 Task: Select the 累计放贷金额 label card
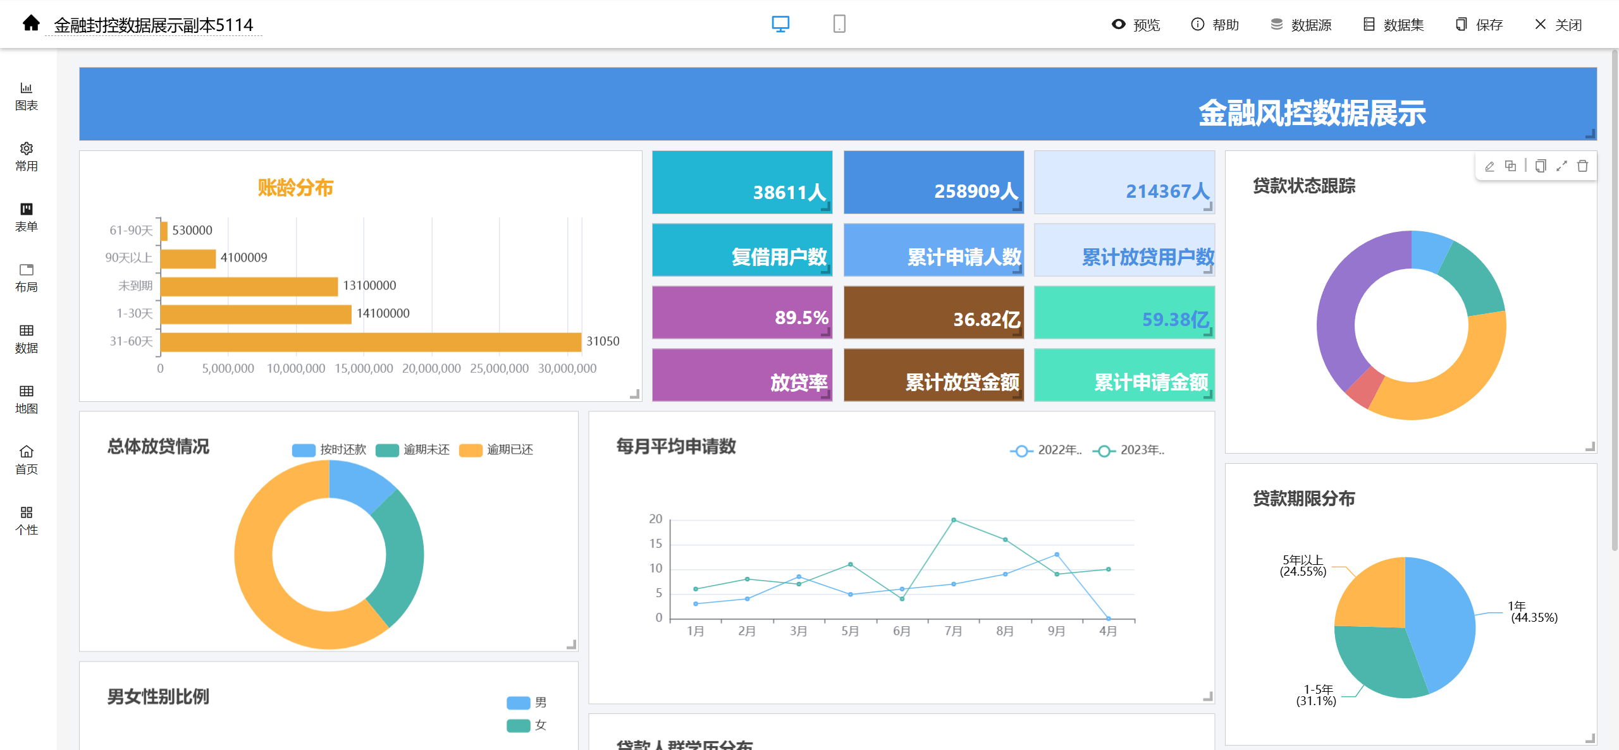(x=933, y=375)
